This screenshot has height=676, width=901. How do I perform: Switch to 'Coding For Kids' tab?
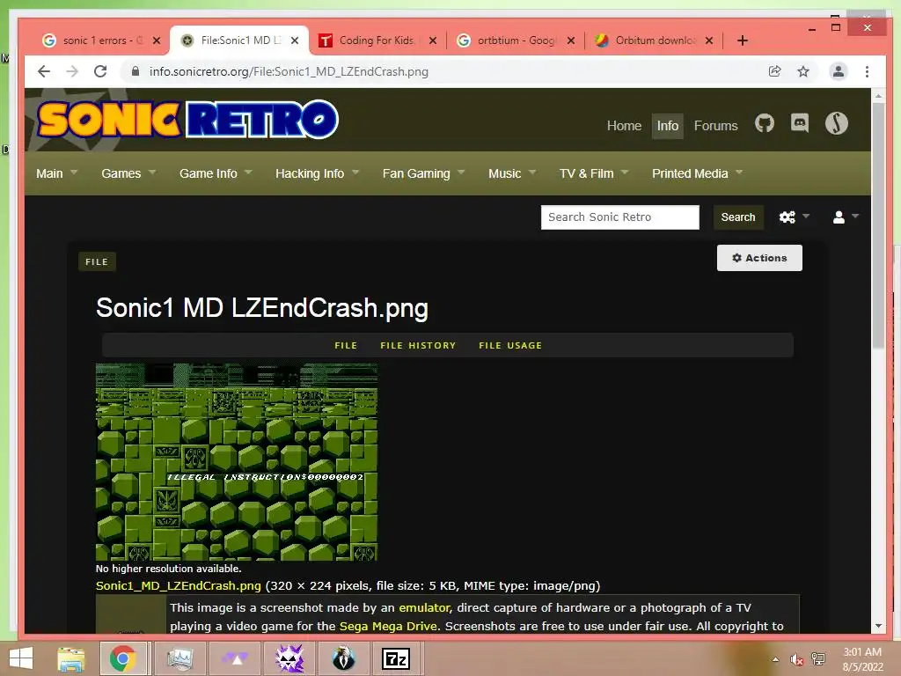pyautogui.click(x=377, y=40)
